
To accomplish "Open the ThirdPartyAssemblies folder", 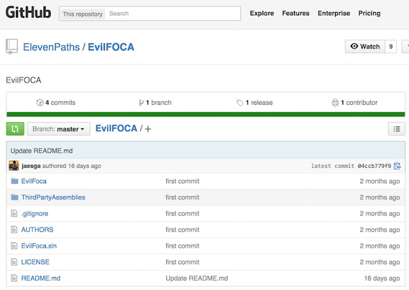I will coord(53,197).
